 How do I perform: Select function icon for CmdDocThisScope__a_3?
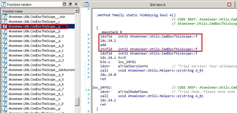(5, 60)
